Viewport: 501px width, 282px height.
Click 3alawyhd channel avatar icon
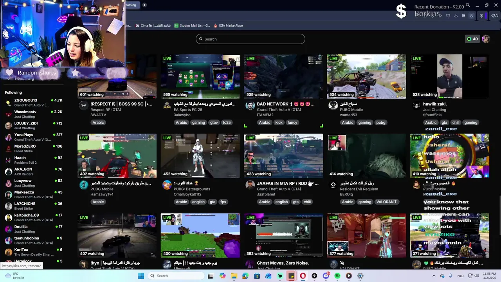[x=167, y=105]
